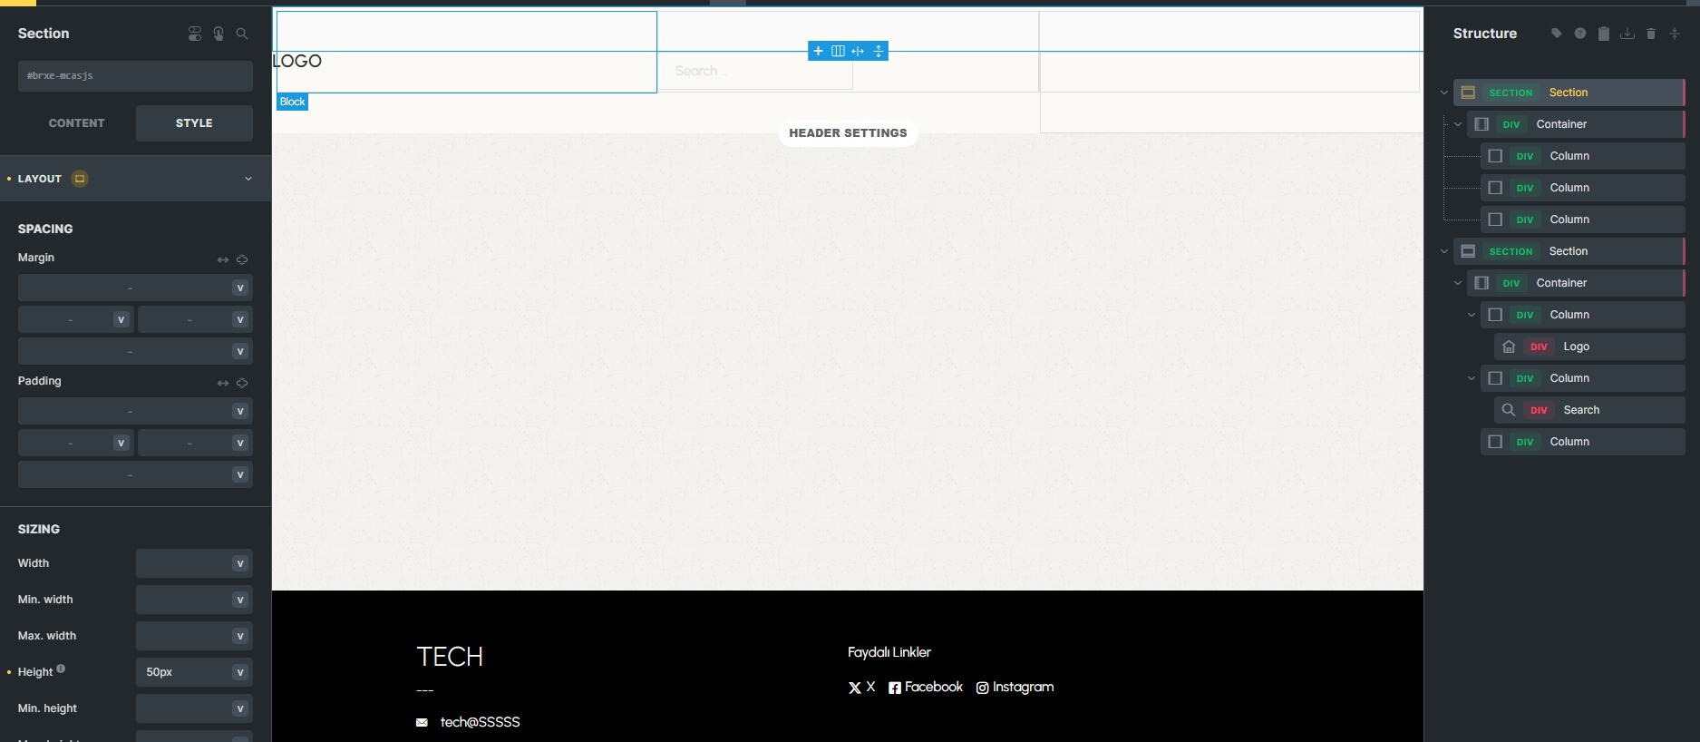Select Search element in Structure tree
Screen dimensions: 1700x742
[1589, 410]
